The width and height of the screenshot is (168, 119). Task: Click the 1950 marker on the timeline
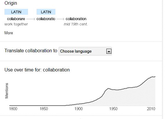tap(113, 109)
